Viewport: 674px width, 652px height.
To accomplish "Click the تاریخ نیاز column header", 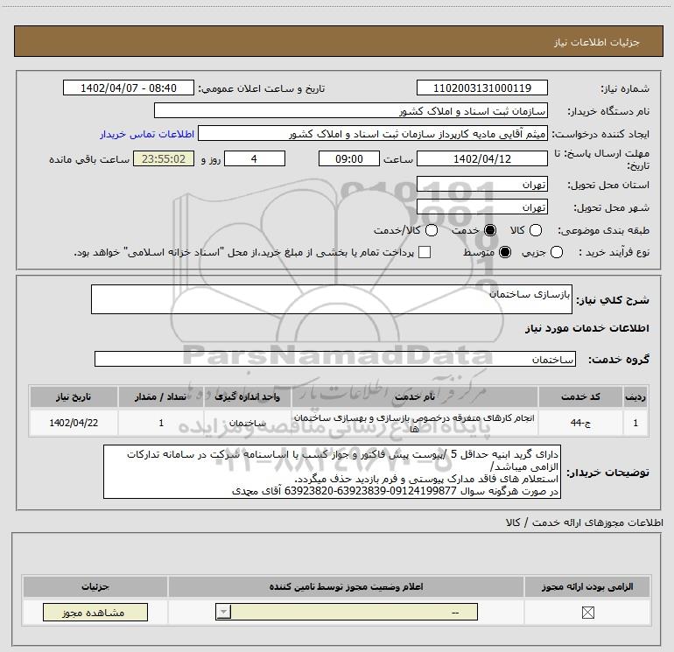I will 74,396.
